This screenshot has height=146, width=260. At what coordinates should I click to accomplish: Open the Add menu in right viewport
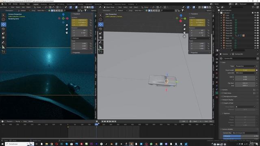click(131, 7)
